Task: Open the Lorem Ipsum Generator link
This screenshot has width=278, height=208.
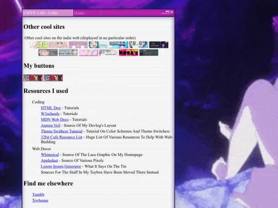Action: click(x=61, y=166)
